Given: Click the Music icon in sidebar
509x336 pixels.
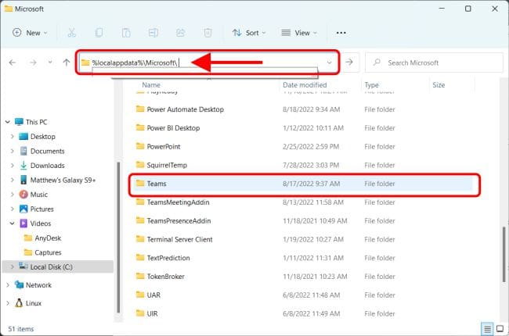Looking at the screenshot, I should 23,195.
